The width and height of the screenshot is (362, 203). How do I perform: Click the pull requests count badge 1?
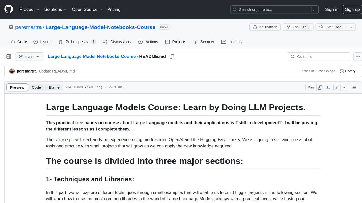tap(93, 42)
